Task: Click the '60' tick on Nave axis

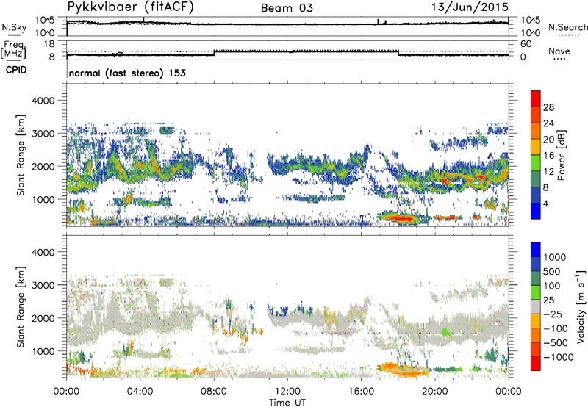Action: (x=526, y=44)
